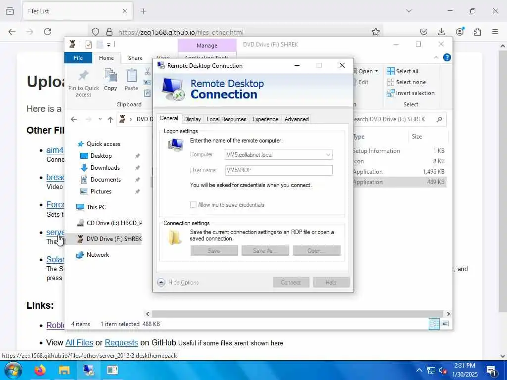Click Remote Desktop taskbar icon

click(88, 370)
